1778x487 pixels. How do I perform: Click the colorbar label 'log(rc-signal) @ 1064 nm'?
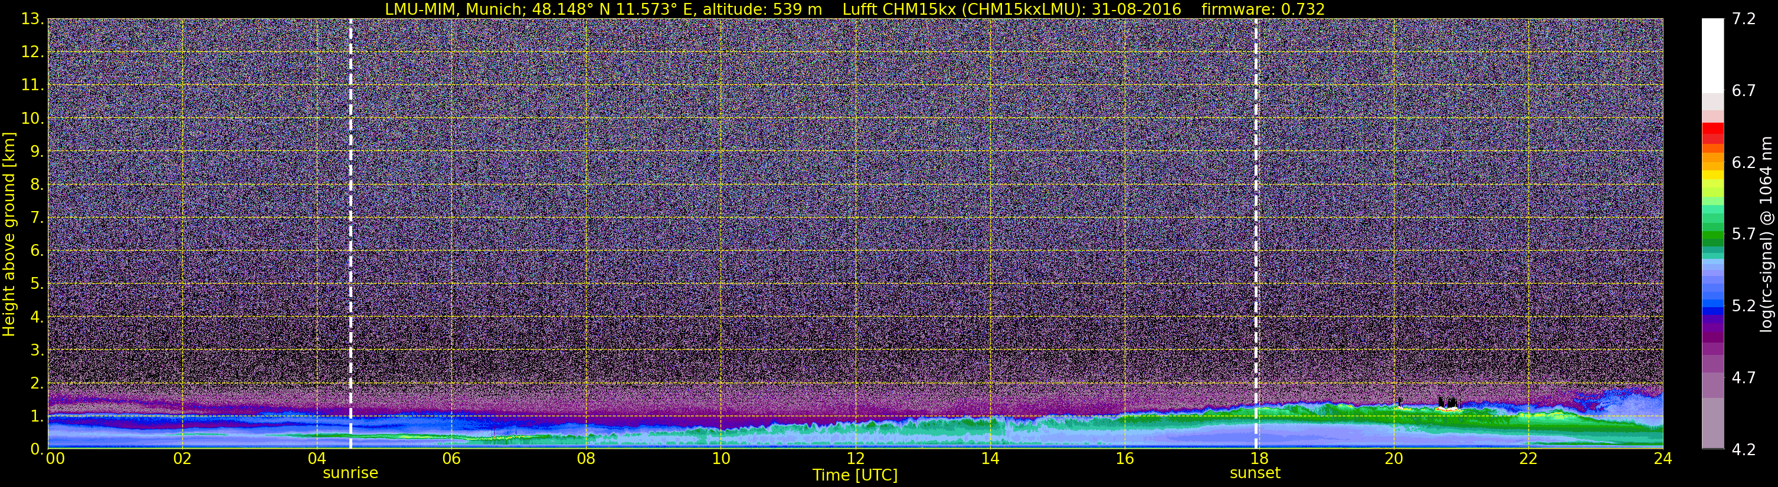pos(1766,235)
